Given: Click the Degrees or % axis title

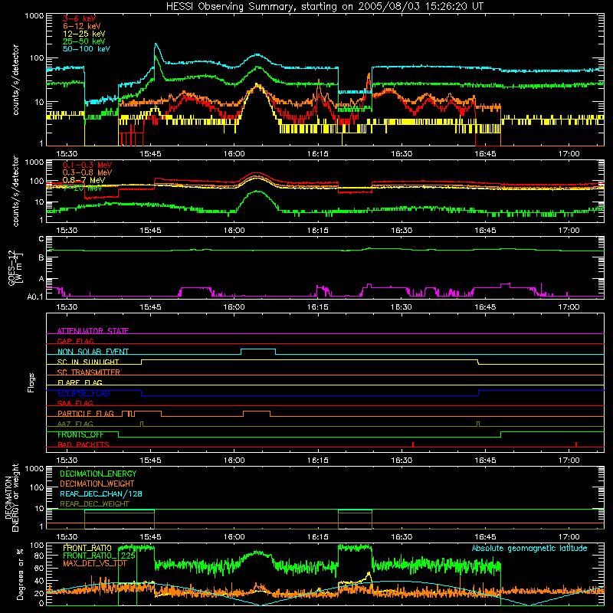Looking at the screenshot, I should point(21,574).
